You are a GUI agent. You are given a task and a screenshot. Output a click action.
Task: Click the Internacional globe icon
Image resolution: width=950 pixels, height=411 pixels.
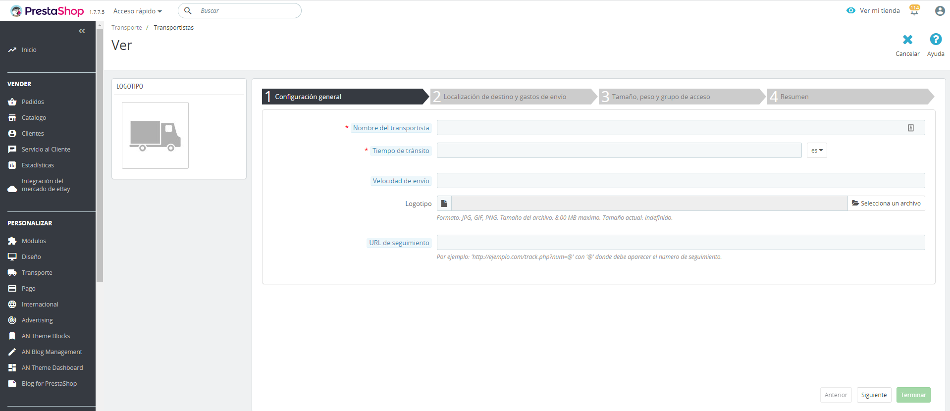pos(12,305)
